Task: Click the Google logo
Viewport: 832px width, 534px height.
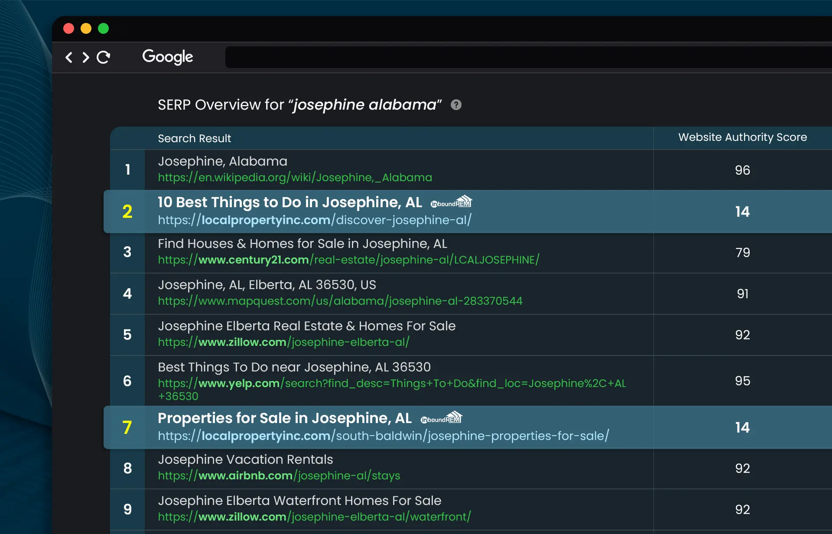Action: coord(168,57)
